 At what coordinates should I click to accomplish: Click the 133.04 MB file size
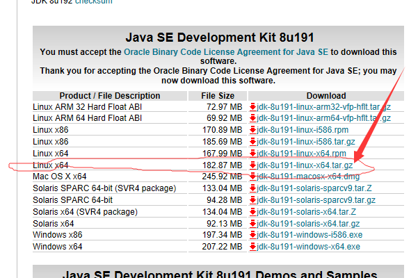[x=223, y=188]
